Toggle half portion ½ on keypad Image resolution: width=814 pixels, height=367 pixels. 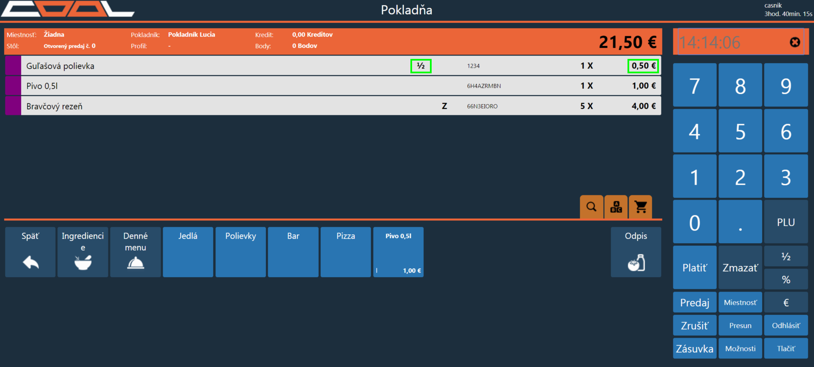click(786, 256)
